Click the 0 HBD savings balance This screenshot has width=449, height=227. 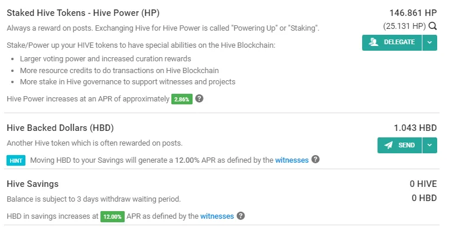coord(424,198)
